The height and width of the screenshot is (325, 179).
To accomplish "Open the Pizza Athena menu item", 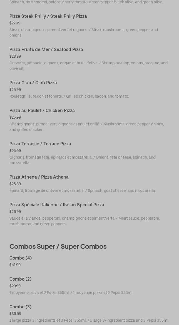I will tap(39, 177).
